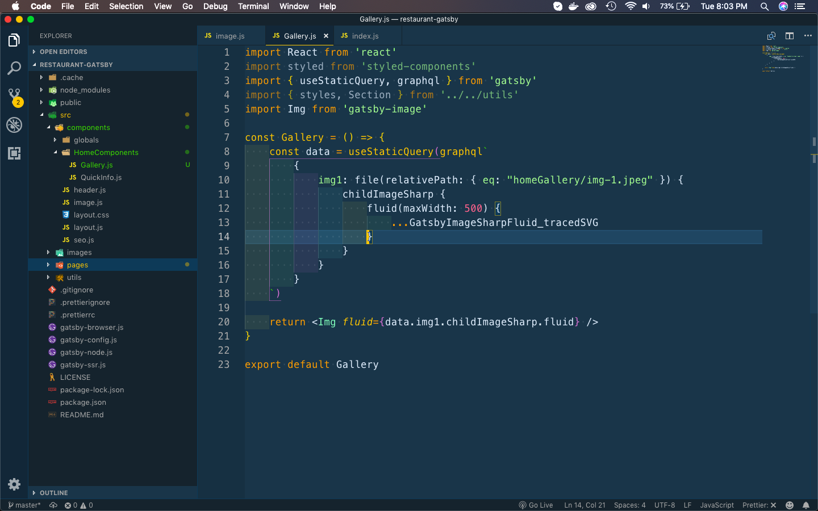Click the code minimap preview
This screenshot has width=818, height=511.
(784, 58)
